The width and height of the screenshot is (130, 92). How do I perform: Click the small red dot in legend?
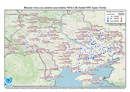click(x=121, y=16)
